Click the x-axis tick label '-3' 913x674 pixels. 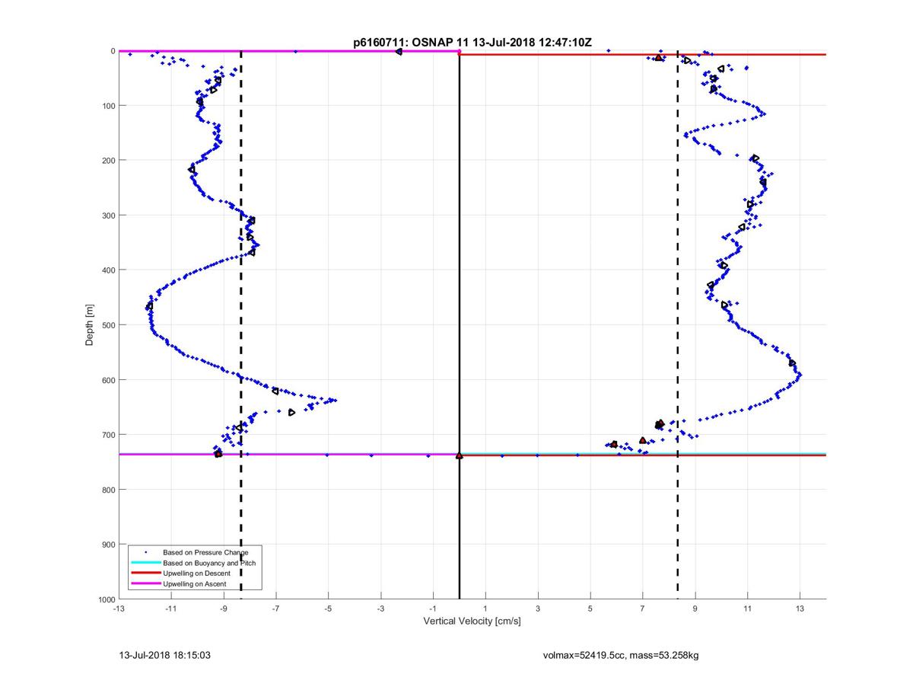pos(380,609)
